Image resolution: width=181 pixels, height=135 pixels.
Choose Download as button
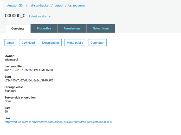tap(51, 43)
